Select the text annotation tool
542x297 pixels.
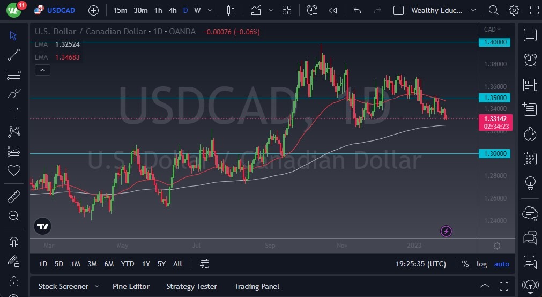[14, 113]
